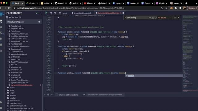Image resolution: width=198 pixels, height=111 pixels.
Task: Open PepeBars.sol file
Action: pyautogui.click(x=16, y=26)
